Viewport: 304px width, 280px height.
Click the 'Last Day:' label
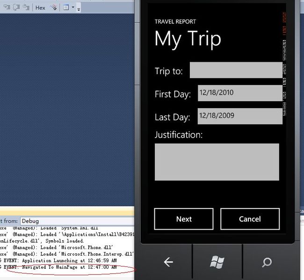click(173, 117)
